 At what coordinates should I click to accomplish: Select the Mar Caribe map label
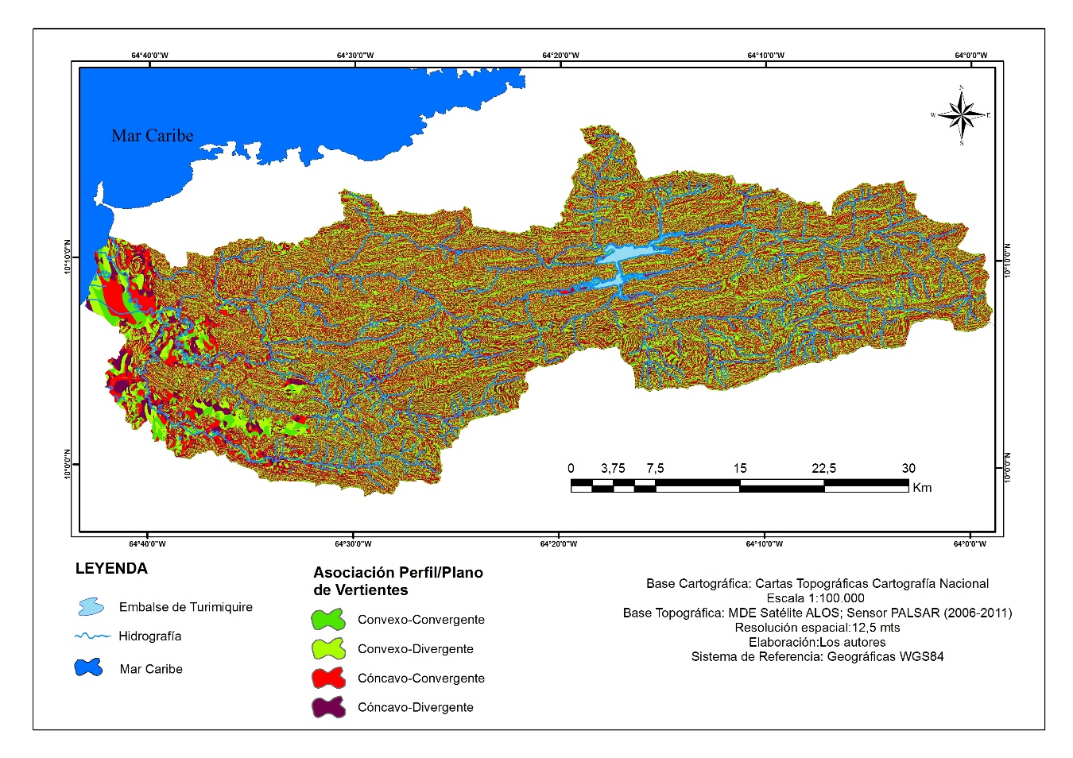click(153, 135)
